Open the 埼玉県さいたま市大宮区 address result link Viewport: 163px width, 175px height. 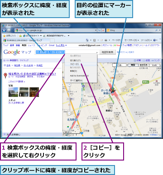pyautogui.click(x=32, y=74)
